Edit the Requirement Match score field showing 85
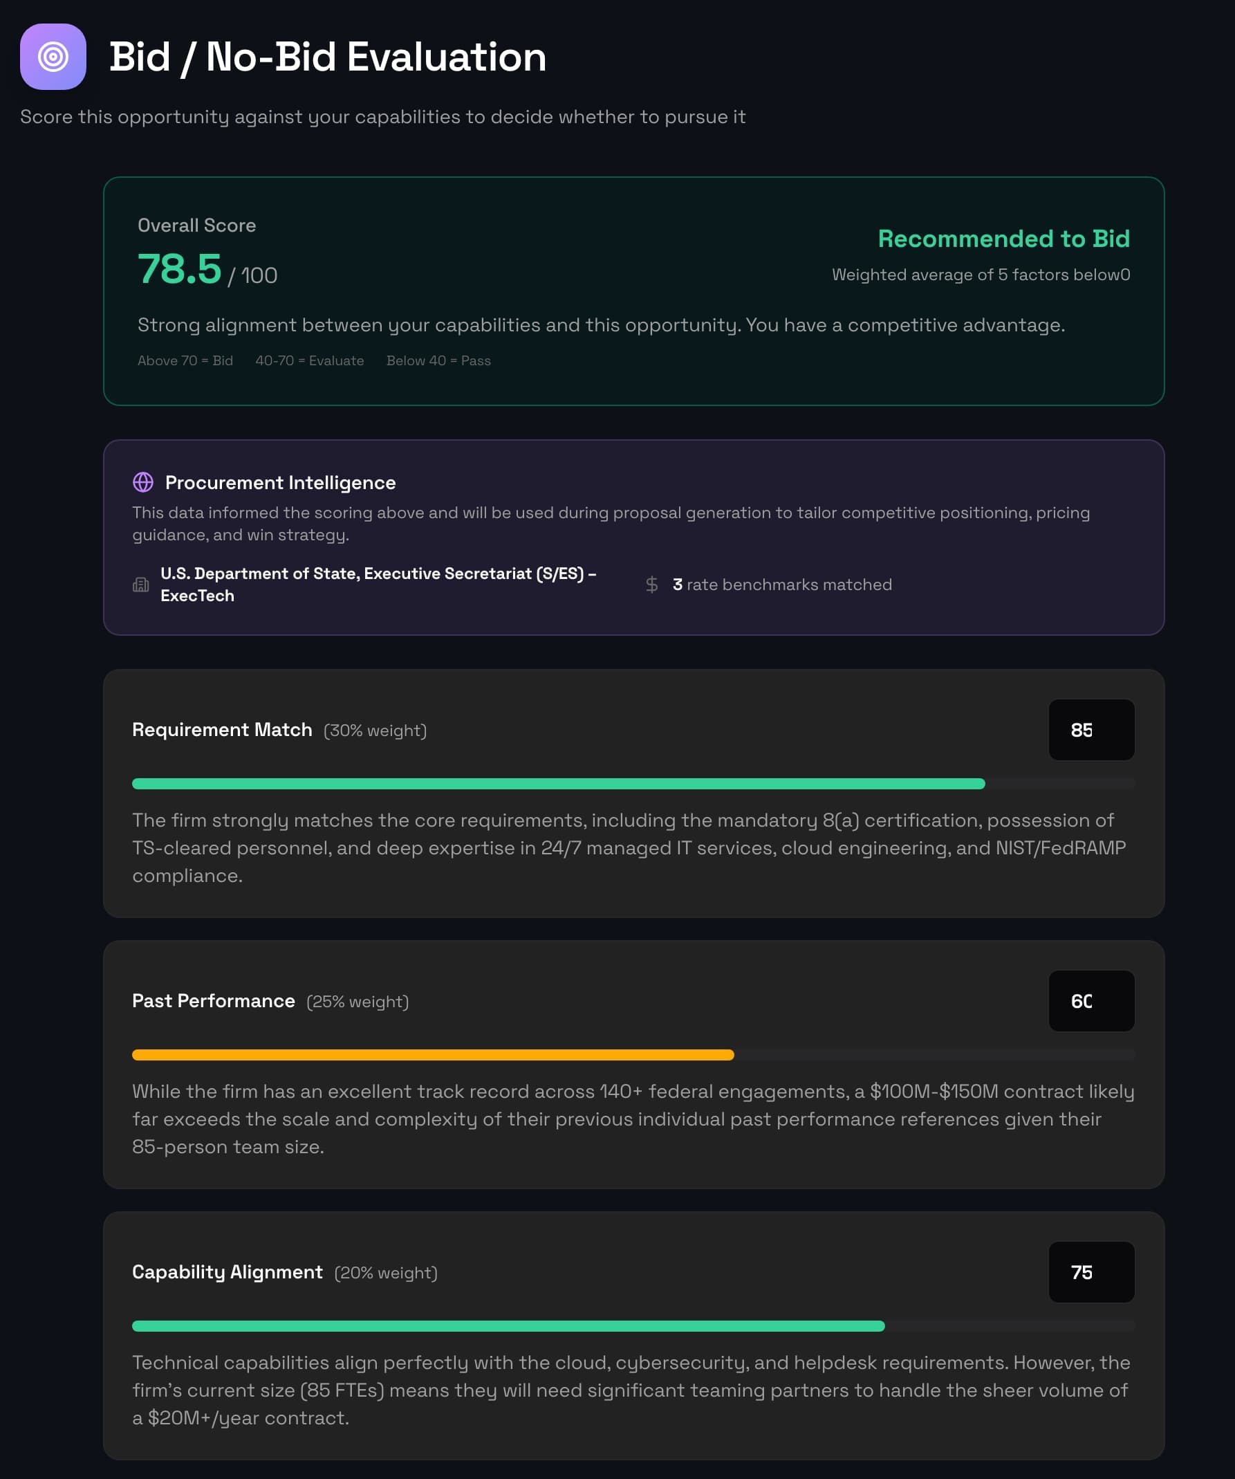 1091,730
